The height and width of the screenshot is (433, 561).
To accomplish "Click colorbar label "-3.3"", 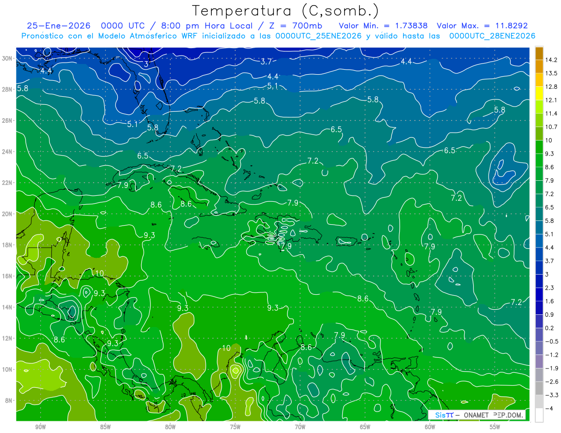I will click(551, 395).
